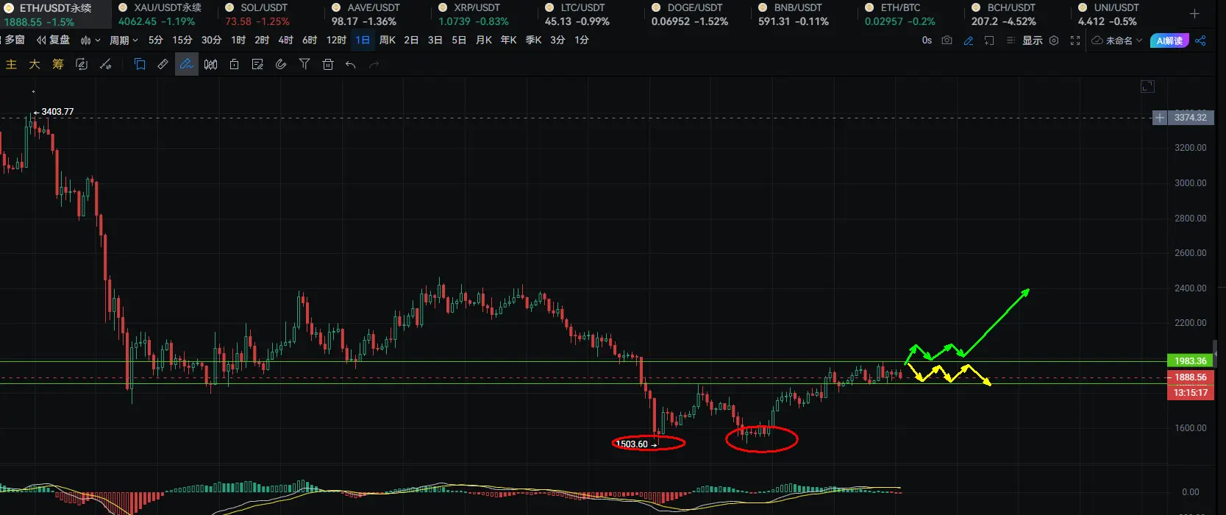Click the AI解读 button

tap(1169, 40)
